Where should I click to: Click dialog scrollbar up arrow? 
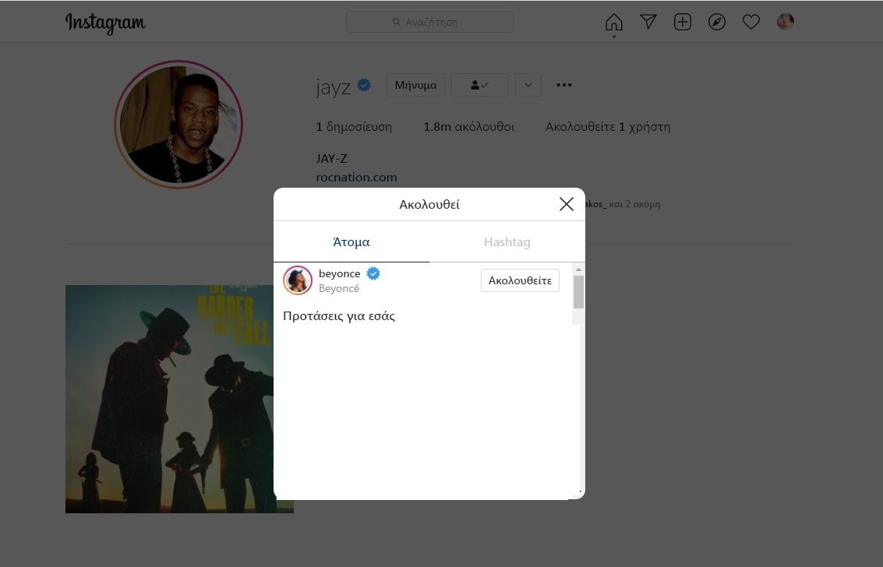click(578, 270)
